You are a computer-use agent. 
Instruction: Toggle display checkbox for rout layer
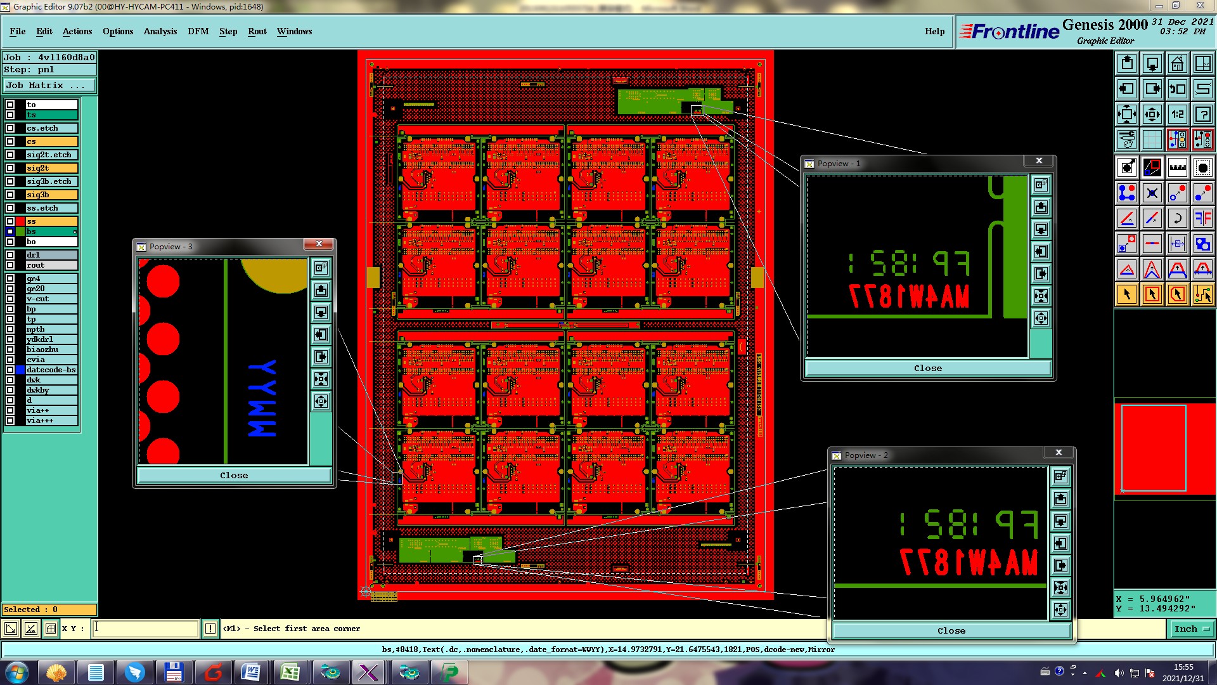(10, 265)
